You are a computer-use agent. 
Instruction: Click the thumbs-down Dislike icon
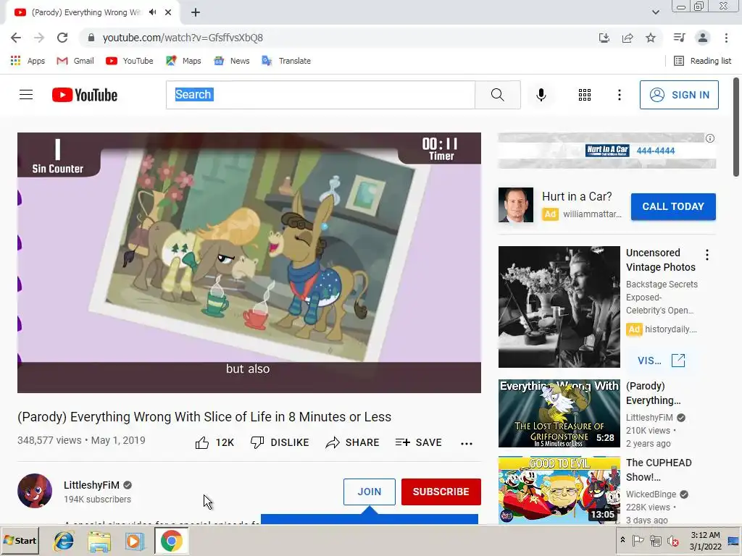(257, 442)
